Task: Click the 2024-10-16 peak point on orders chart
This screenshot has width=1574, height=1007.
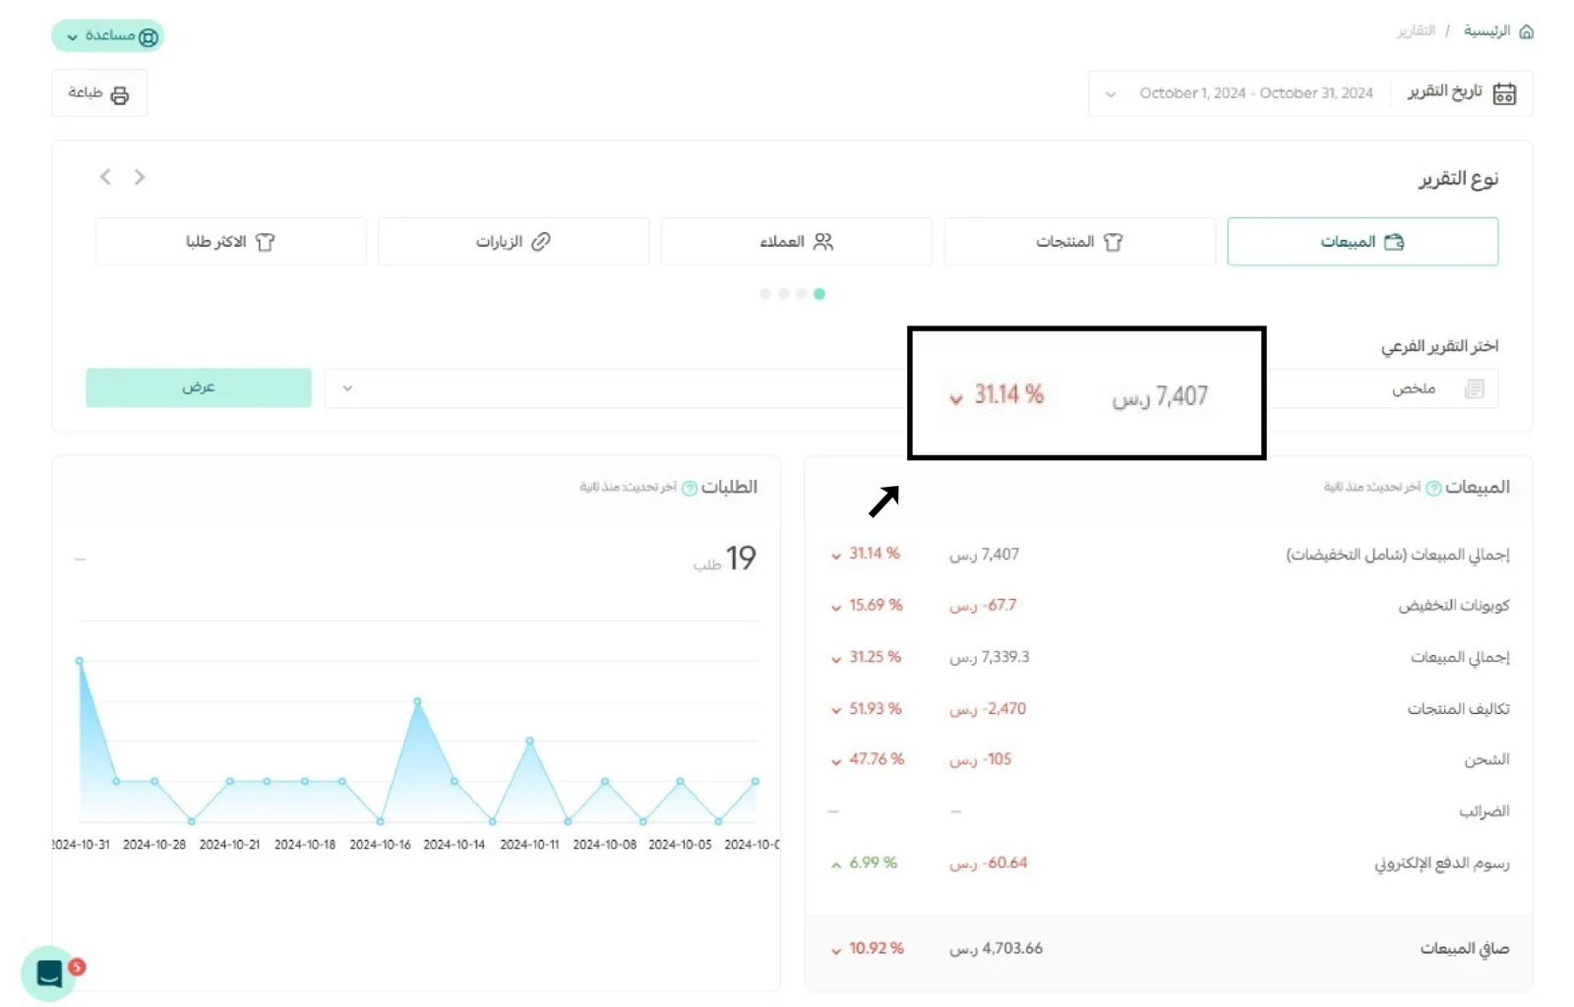Action: (x=418, y=701)
